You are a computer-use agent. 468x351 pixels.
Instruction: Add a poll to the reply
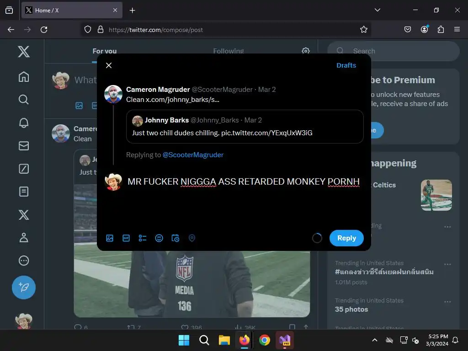click(143, 238)
